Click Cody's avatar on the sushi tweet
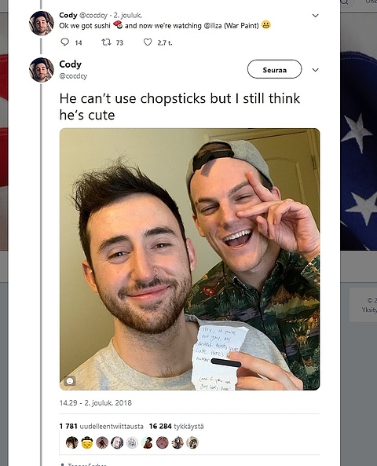Screen dimensions: 377x466 point(42,23)
